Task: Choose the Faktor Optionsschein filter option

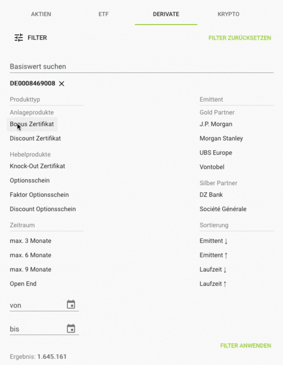Action: click(39, 195)
